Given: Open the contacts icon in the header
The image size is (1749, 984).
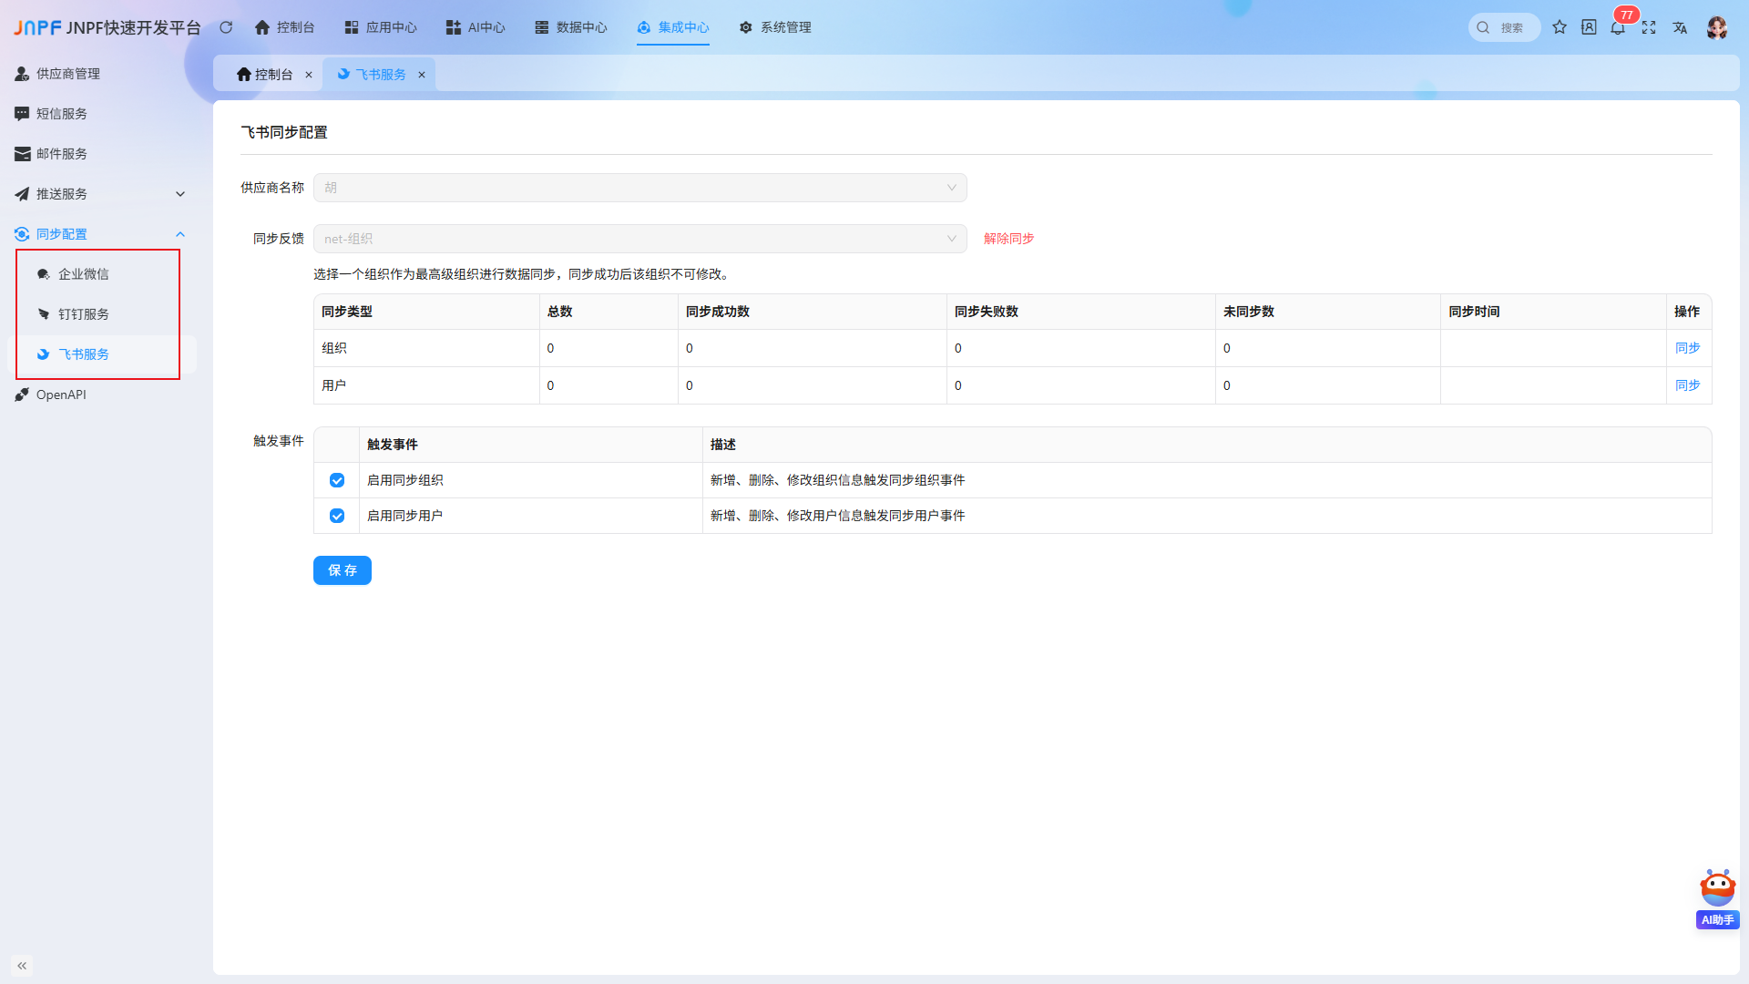Looking at the screenshot, I should click(1589, 27).
